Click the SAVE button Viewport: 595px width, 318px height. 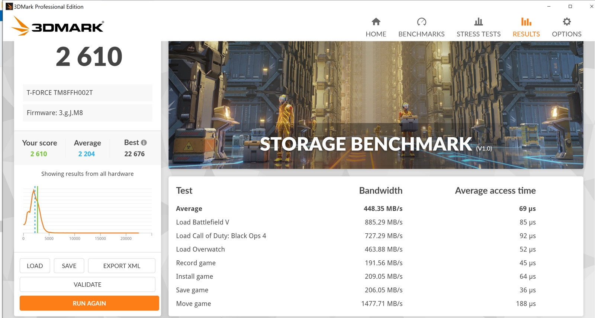click(x=69, y=266)
